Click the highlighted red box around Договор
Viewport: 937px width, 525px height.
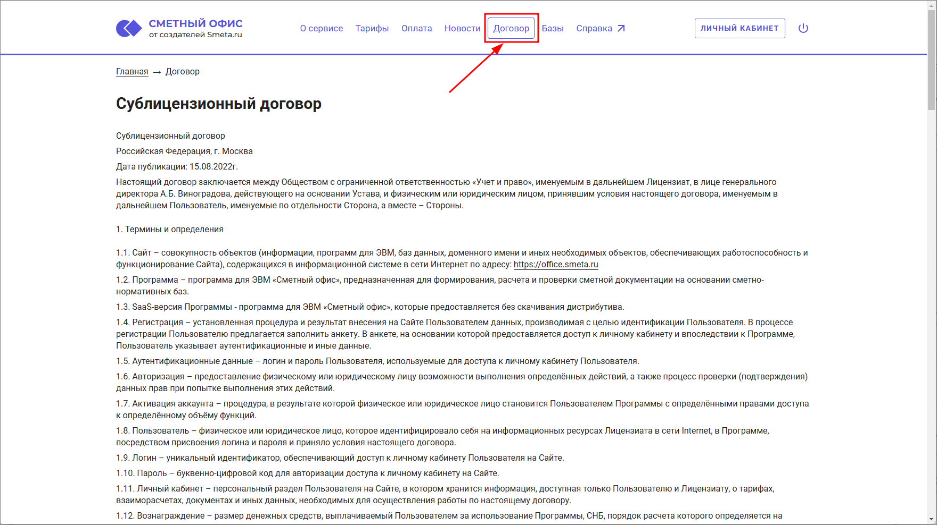point(511,28)
